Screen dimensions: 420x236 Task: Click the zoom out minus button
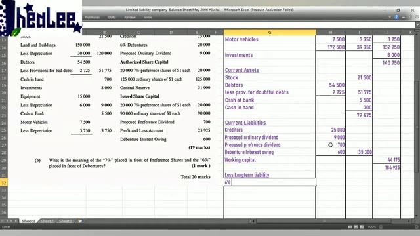[x=381, y=227]
